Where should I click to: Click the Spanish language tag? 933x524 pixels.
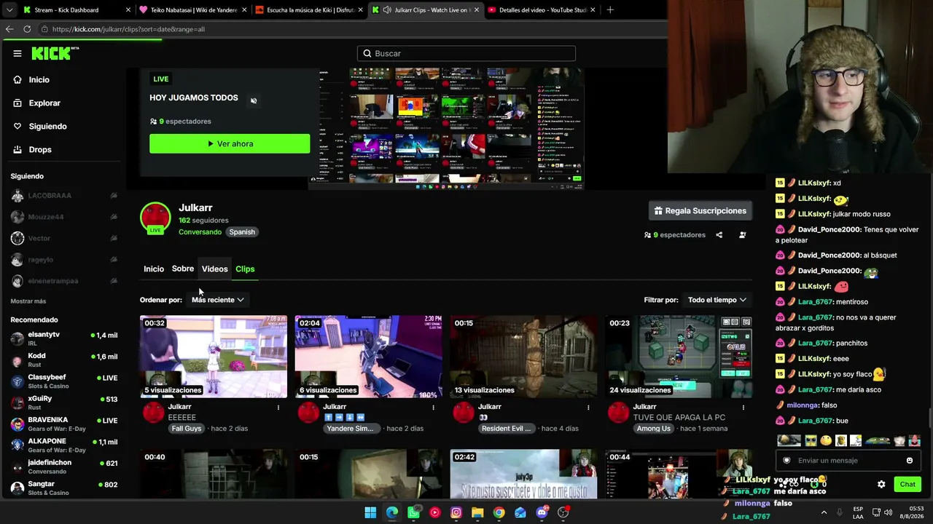[x=242, y=232]
